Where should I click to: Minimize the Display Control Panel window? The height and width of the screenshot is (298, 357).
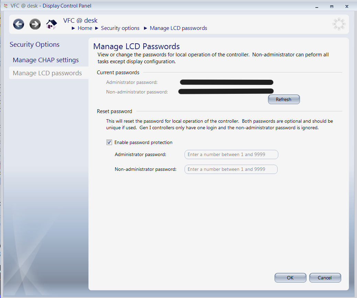tap(316, 6)
